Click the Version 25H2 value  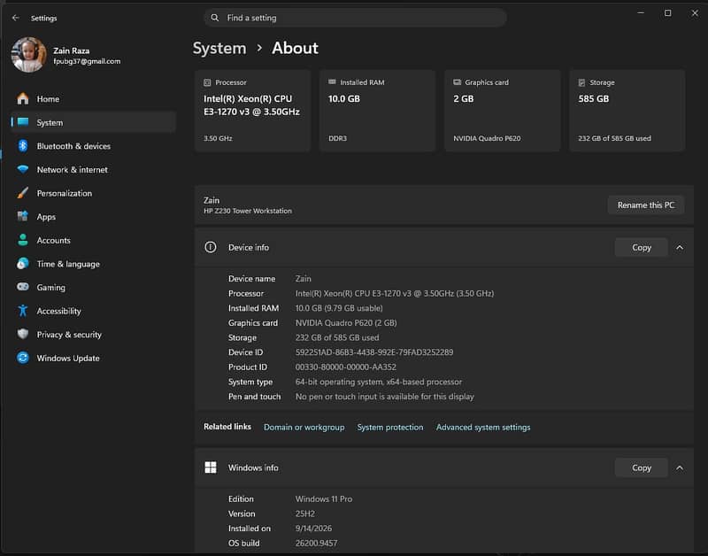(304, 514)
